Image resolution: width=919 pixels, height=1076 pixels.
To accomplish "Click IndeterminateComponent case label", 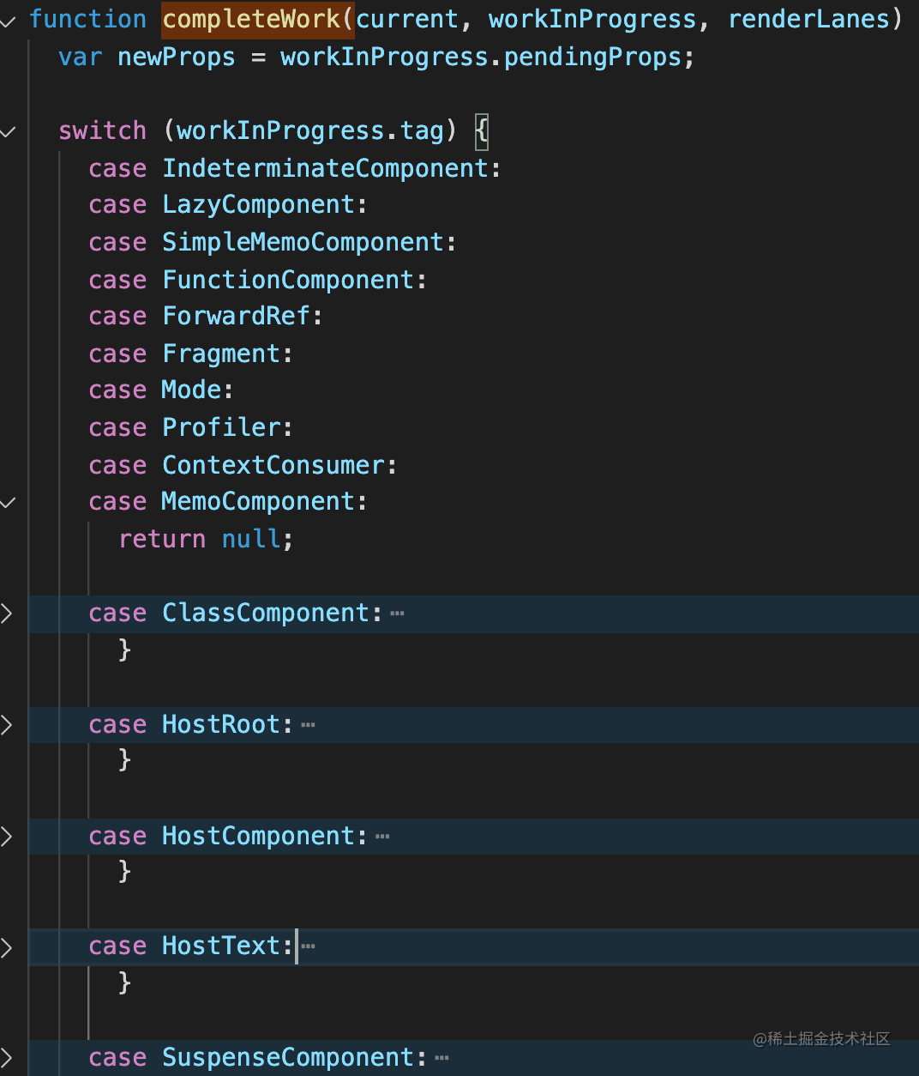I will (x=325, y=168).
